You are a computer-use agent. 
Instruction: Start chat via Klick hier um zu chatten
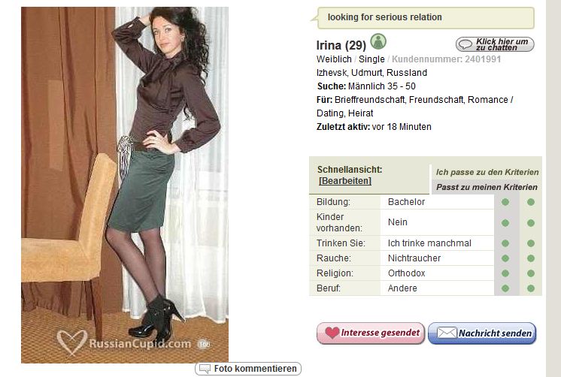[495, 44]
